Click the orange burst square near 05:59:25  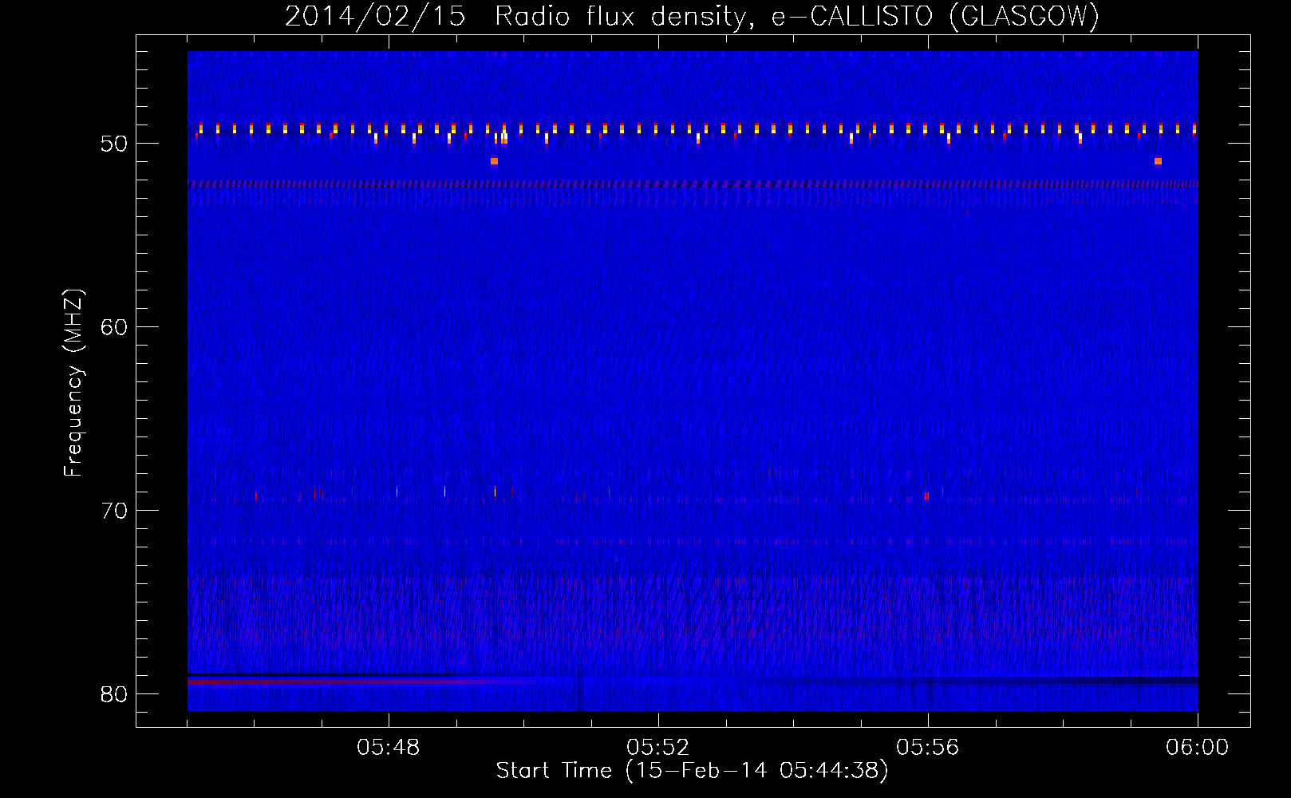(1158, 161)
